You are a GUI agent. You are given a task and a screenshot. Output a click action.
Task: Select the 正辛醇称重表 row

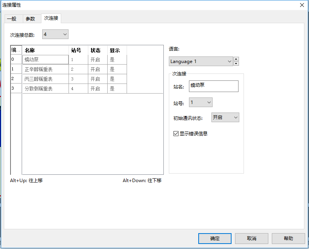[45, 69]
